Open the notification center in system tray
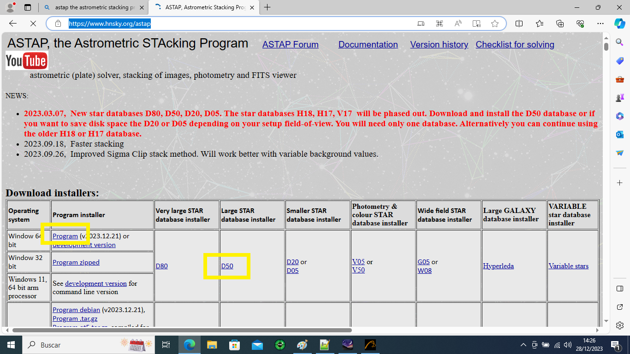Viewport: 630px width, 354px height. point(615,345)
